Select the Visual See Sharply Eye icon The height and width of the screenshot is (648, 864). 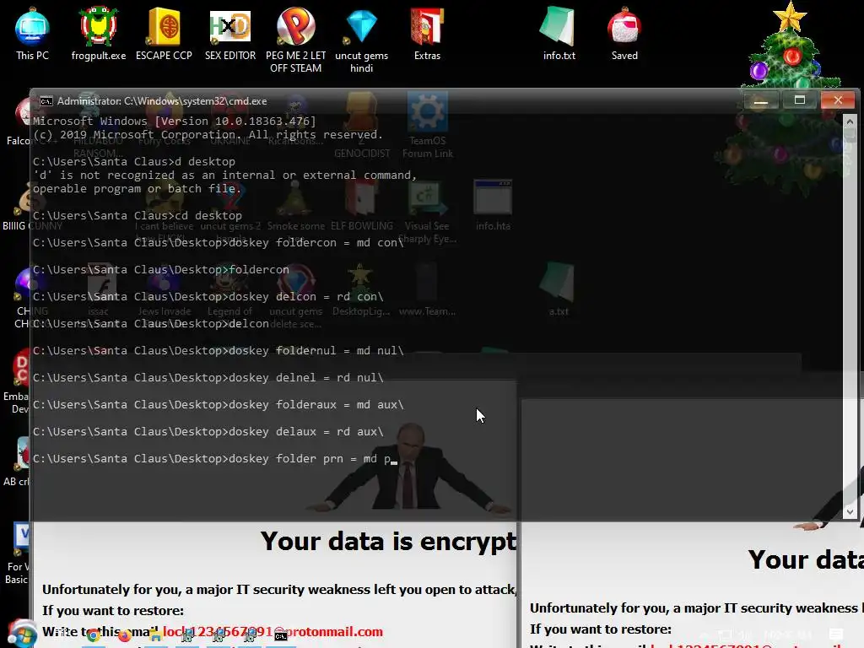[427, 212]
